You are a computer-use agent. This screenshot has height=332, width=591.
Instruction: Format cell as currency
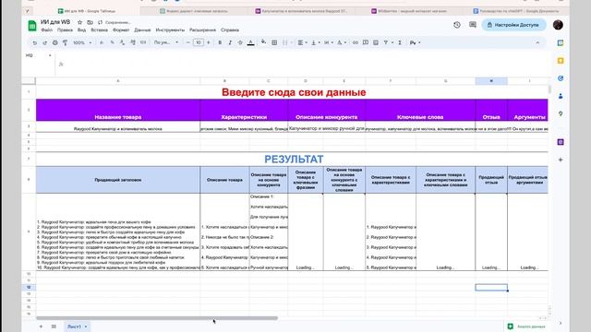click(102, 43)
